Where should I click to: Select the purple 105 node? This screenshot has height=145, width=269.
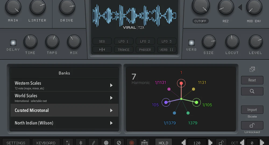click(x=166, y=102)
